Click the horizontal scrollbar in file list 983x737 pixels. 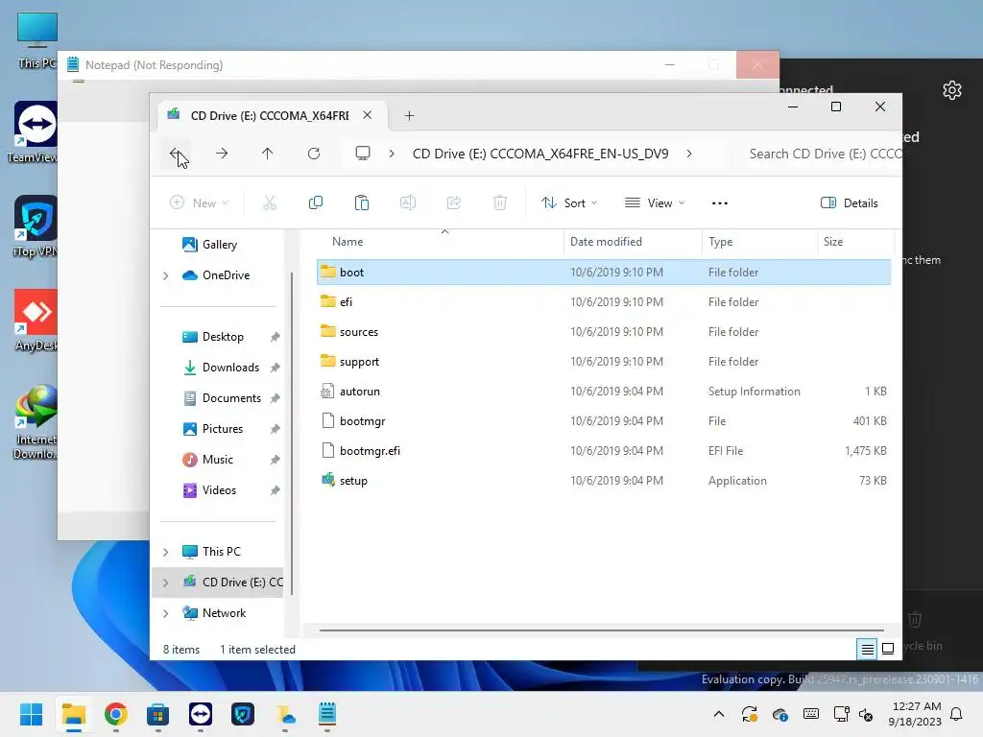(602, 630)
